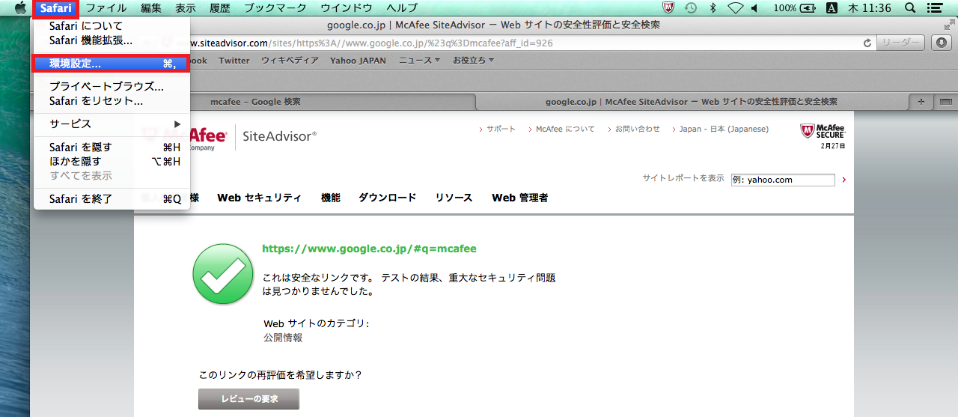This screenshot has height=417, width=958.
Task: Click the SiteAdvisor logo text
Action: [280, 136]
